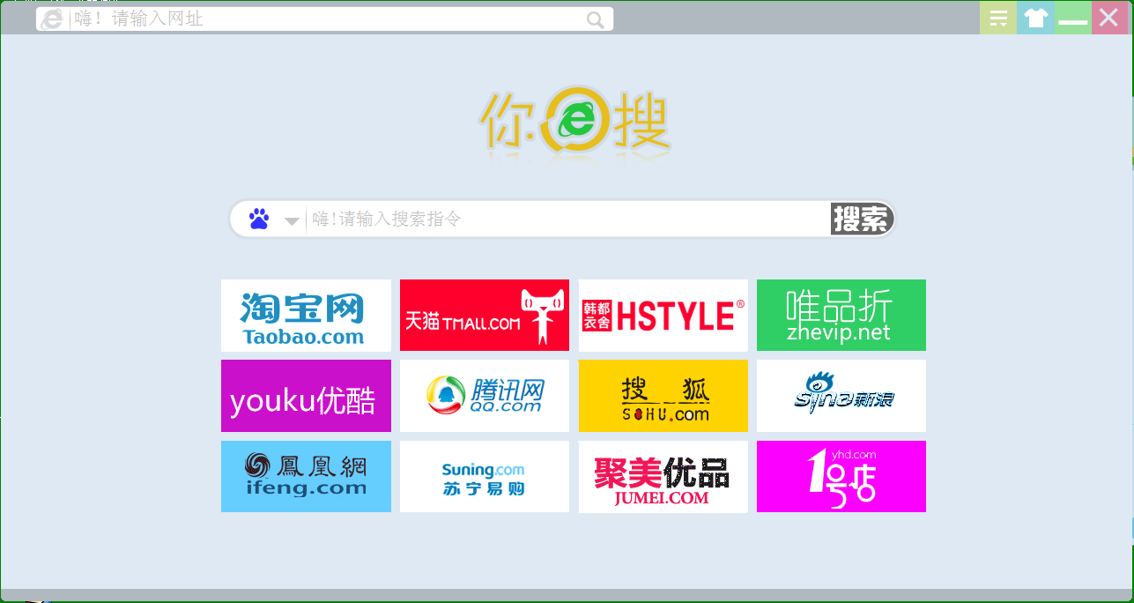Open the HSTYLE shopping tile
This screenshot has height=603, width=1134.
pyautogui.click(x=662, y=315)
